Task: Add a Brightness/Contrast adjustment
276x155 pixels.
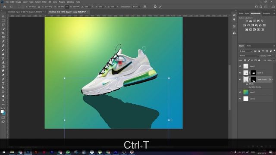Action: pos(246,21)
